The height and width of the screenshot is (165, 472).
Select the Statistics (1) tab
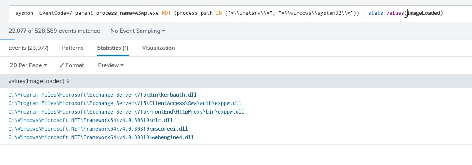(113, 48)
